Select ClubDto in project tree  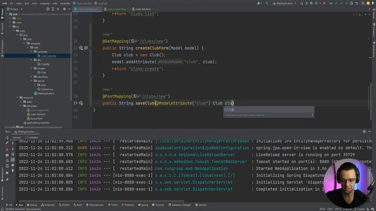43,64
